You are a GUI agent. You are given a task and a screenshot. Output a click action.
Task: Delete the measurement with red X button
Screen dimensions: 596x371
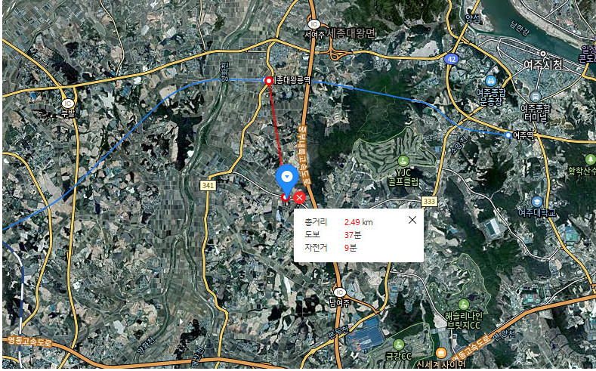pos(300,197)
